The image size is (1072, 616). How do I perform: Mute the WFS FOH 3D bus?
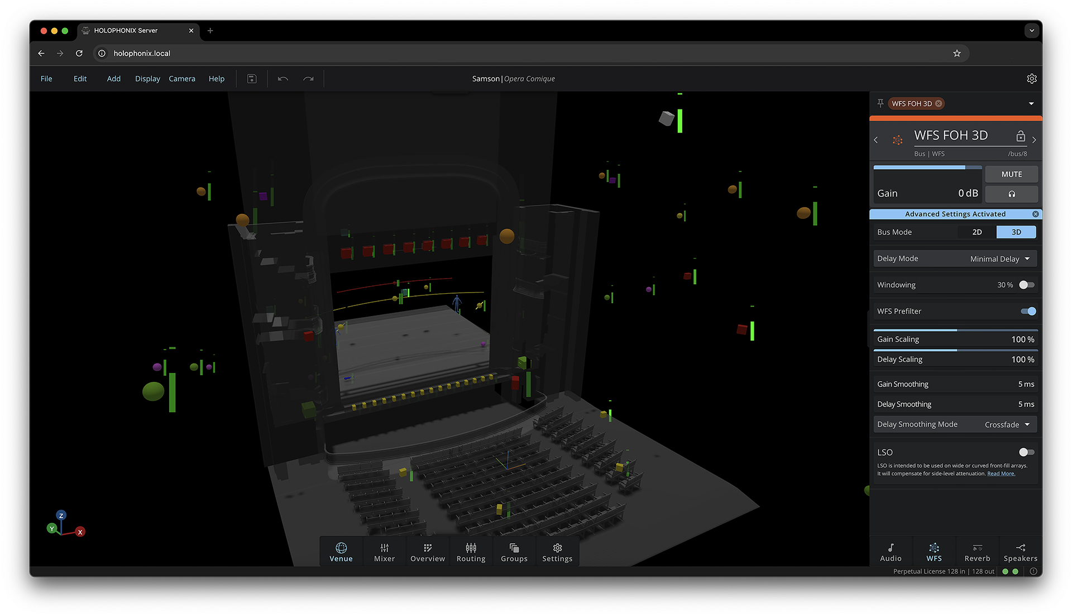[x=1011, y=174]
